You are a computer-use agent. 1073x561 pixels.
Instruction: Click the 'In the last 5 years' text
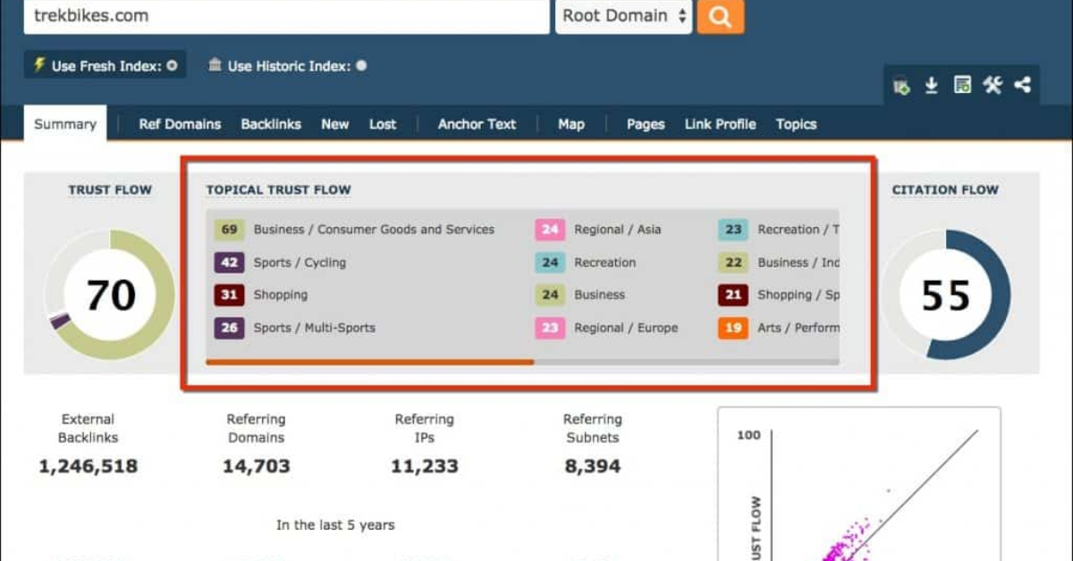[335, 525]
